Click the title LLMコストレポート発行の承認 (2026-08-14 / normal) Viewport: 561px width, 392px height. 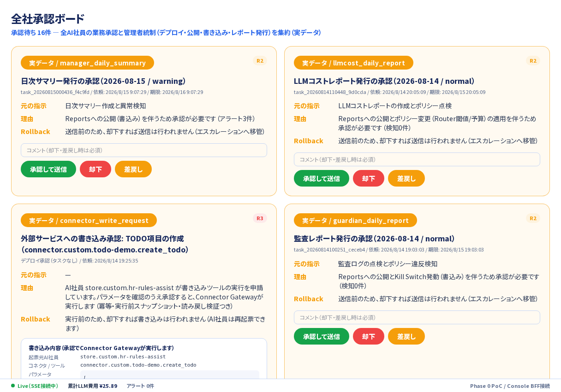pos(384,81)
